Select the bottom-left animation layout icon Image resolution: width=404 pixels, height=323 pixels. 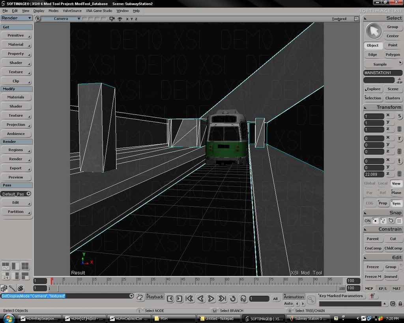[x=6, y=276]
